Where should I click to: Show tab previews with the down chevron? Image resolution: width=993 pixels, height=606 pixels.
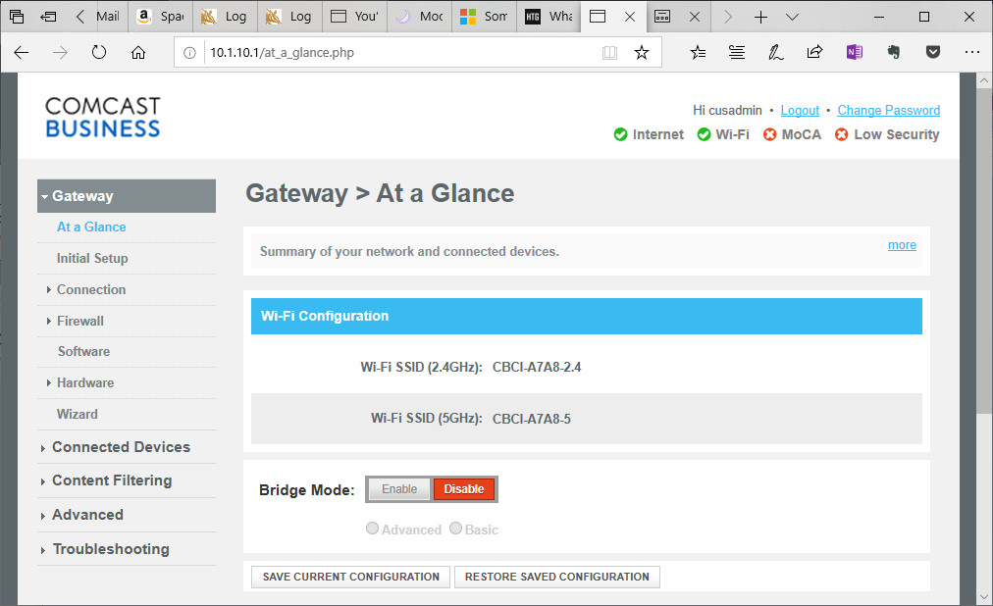[792, 17]
